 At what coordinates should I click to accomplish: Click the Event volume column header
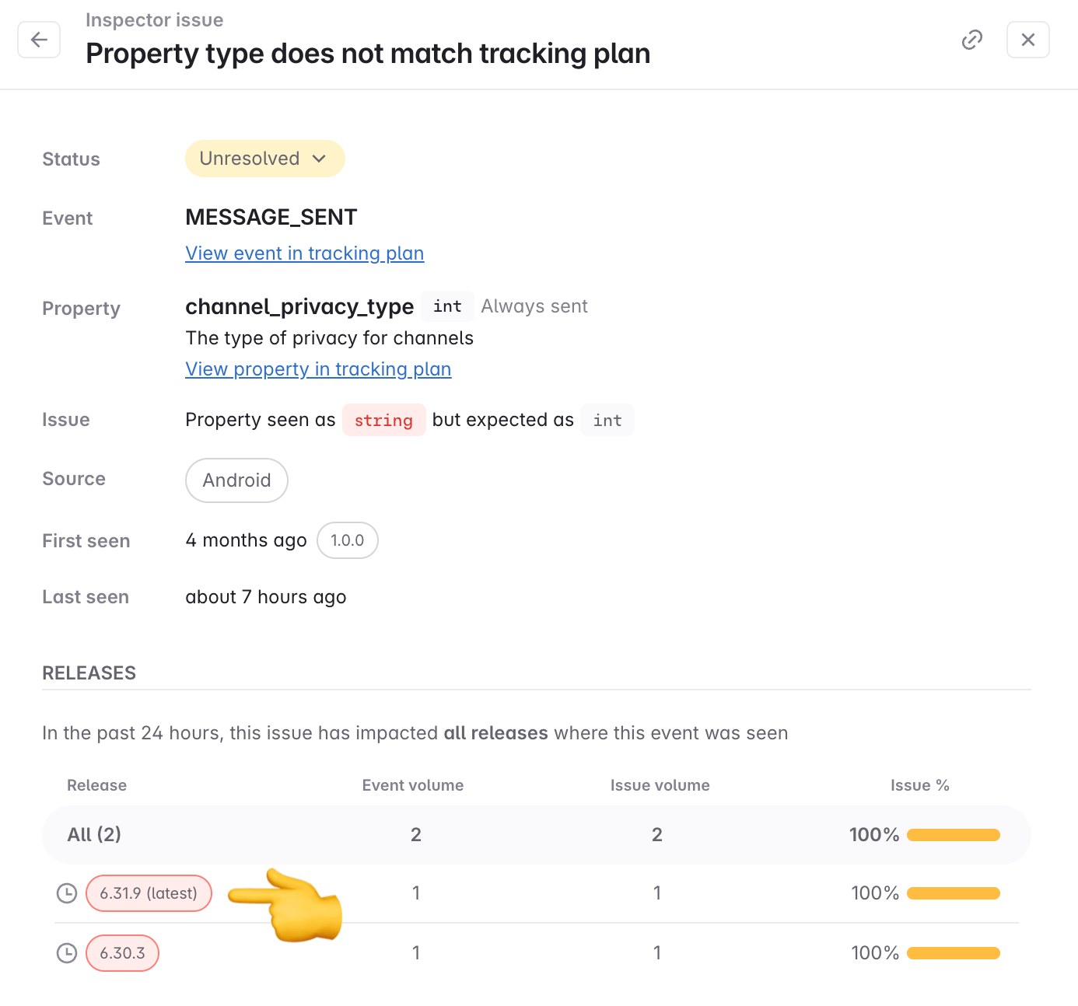412,785
